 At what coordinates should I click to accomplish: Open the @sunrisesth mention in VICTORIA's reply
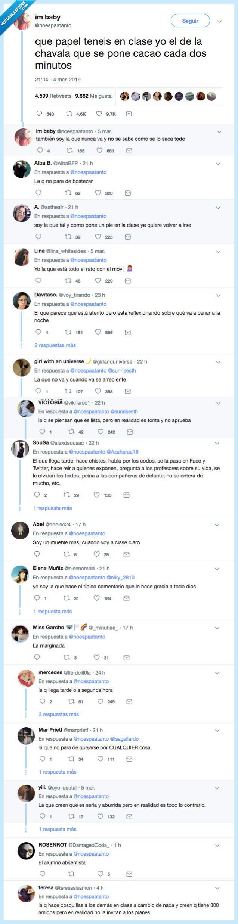click(124, 411)
